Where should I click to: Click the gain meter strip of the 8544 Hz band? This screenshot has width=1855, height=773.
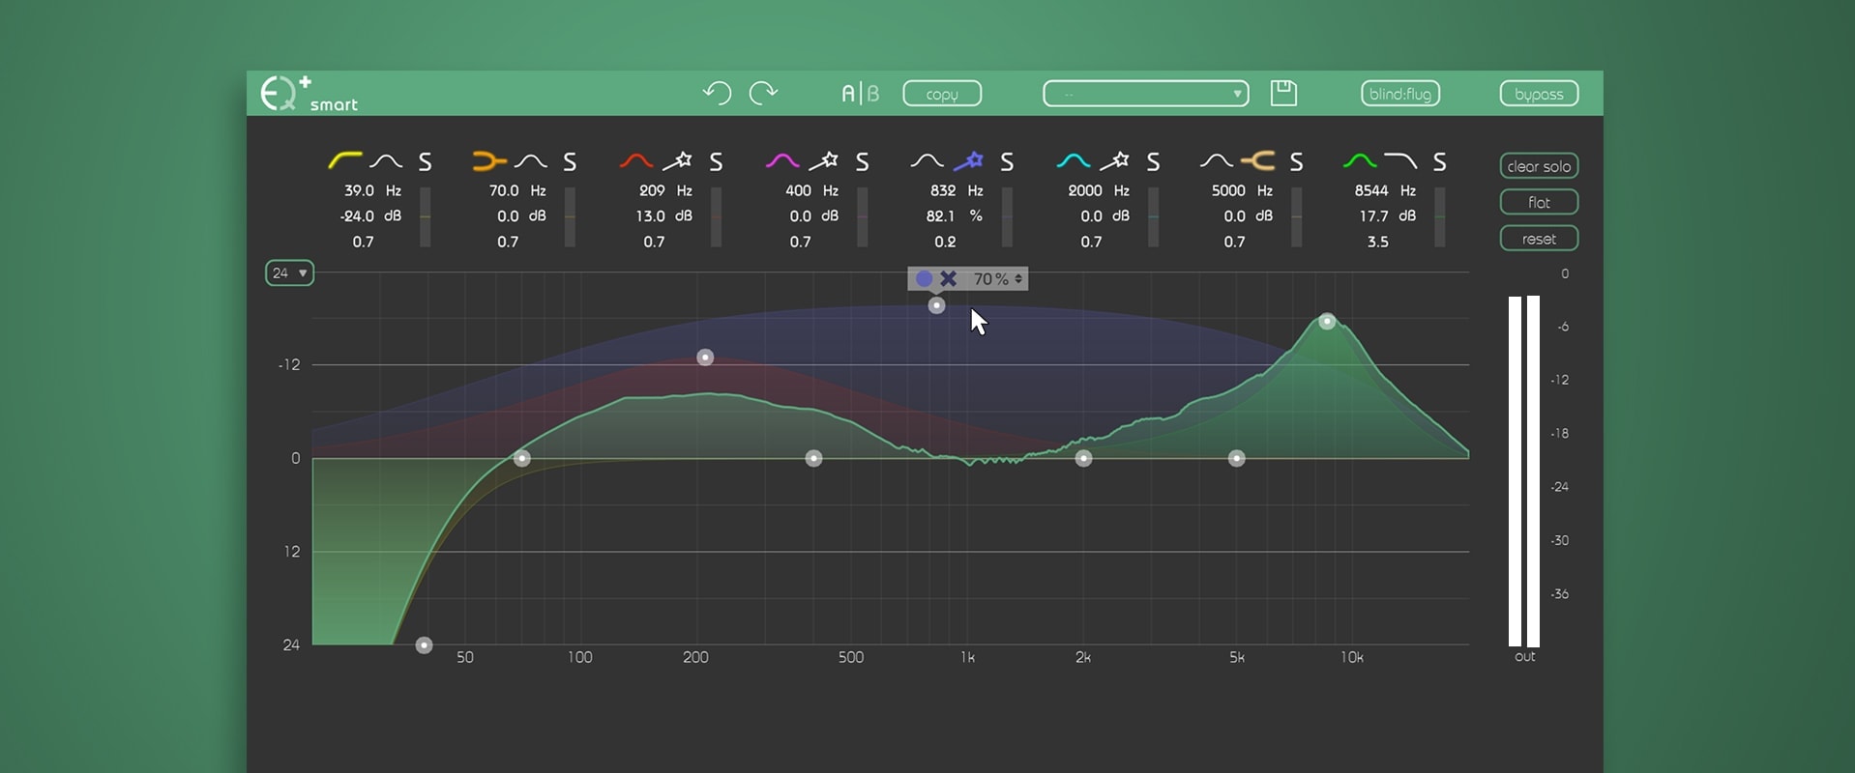[x=1440, y=216]
